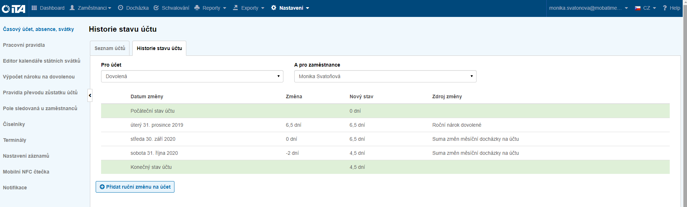Open Pracovní pravidla in the sidebar
This screenshot has height=207, width=687.
click(24, 45)
